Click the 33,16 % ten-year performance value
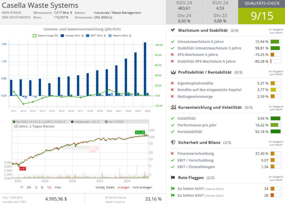The height and width of the screenshot is (204, 285). click(153, 199)
